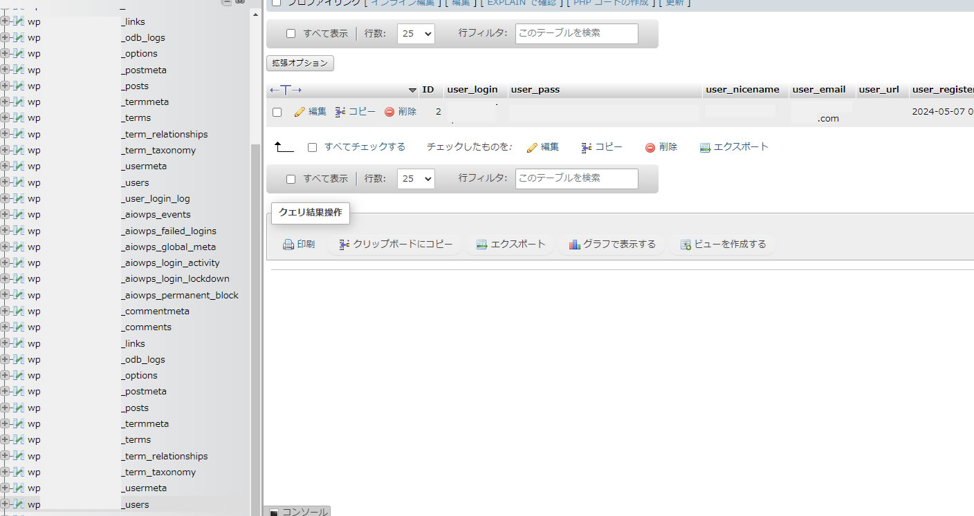Select the checkbox for row ID 2
The image size is (974, 516).
277,112
